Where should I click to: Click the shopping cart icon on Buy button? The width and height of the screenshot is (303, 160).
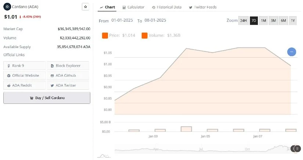pos(32,98)
